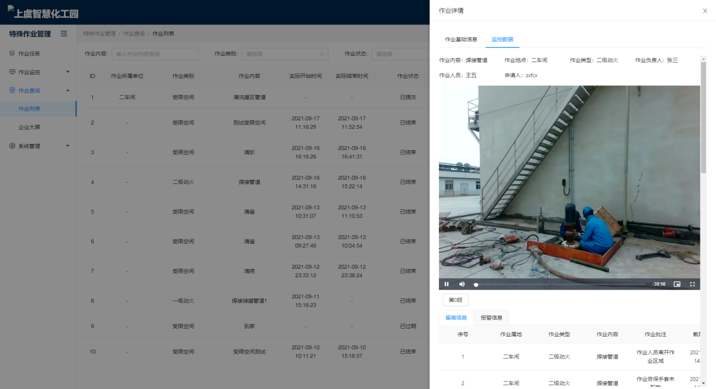Click the 作业监控 monitor icon

tap(12, 72)
